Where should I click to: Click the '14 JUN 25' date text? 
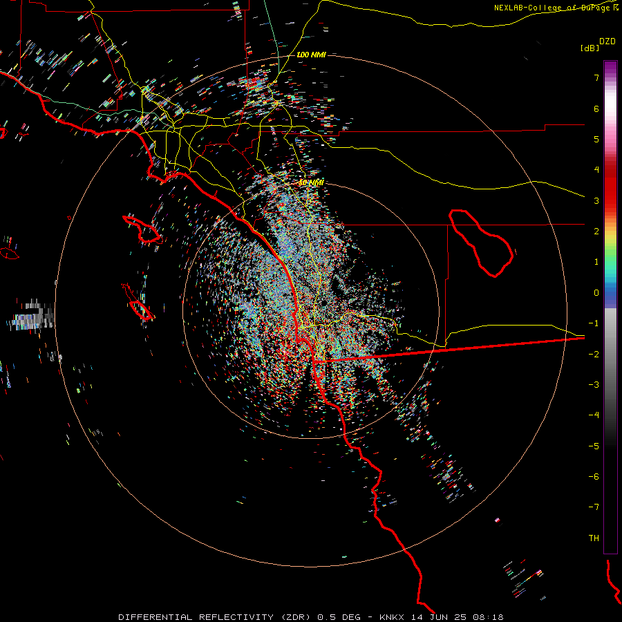(440, 617)
